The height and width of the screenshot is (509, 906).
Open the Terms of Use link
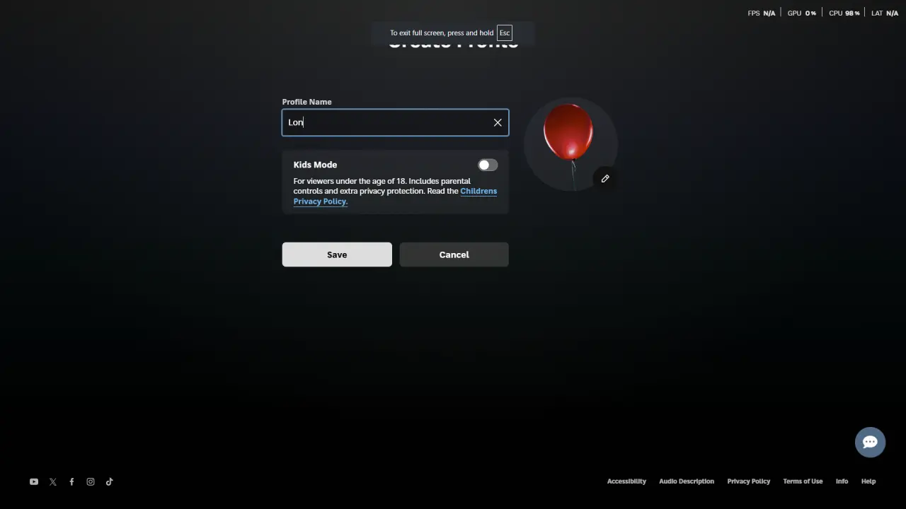tap(803, 481)
